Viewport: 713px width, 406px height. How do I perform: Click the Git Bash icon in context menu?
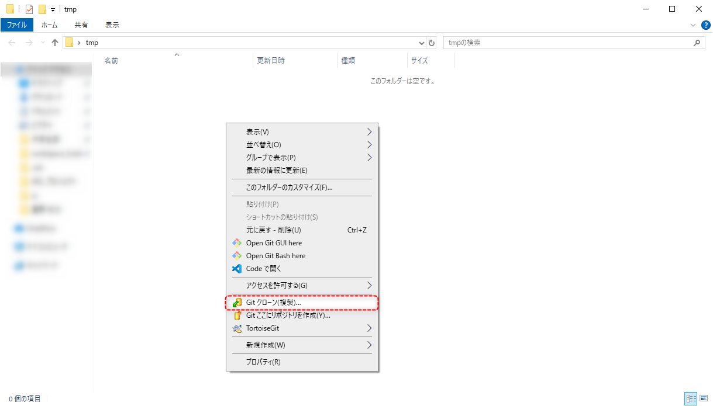tap(237, 256)
